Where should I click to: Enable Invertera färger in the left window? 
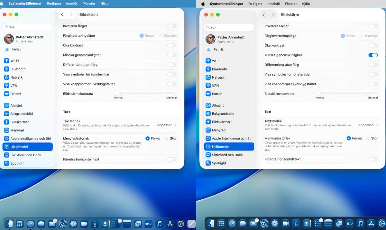[172, 26]
